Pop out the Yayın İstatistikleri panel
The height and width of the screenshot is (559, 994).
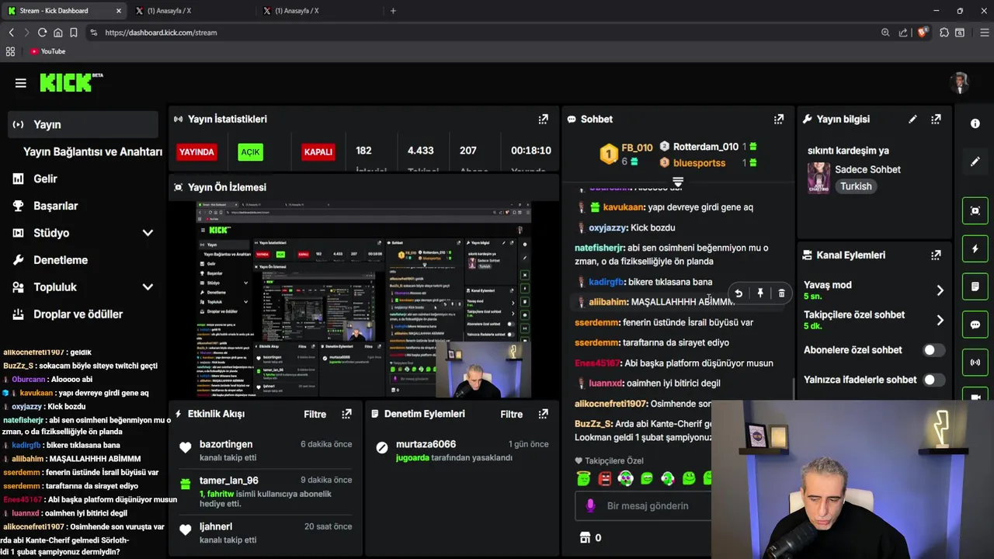[544, 119]
